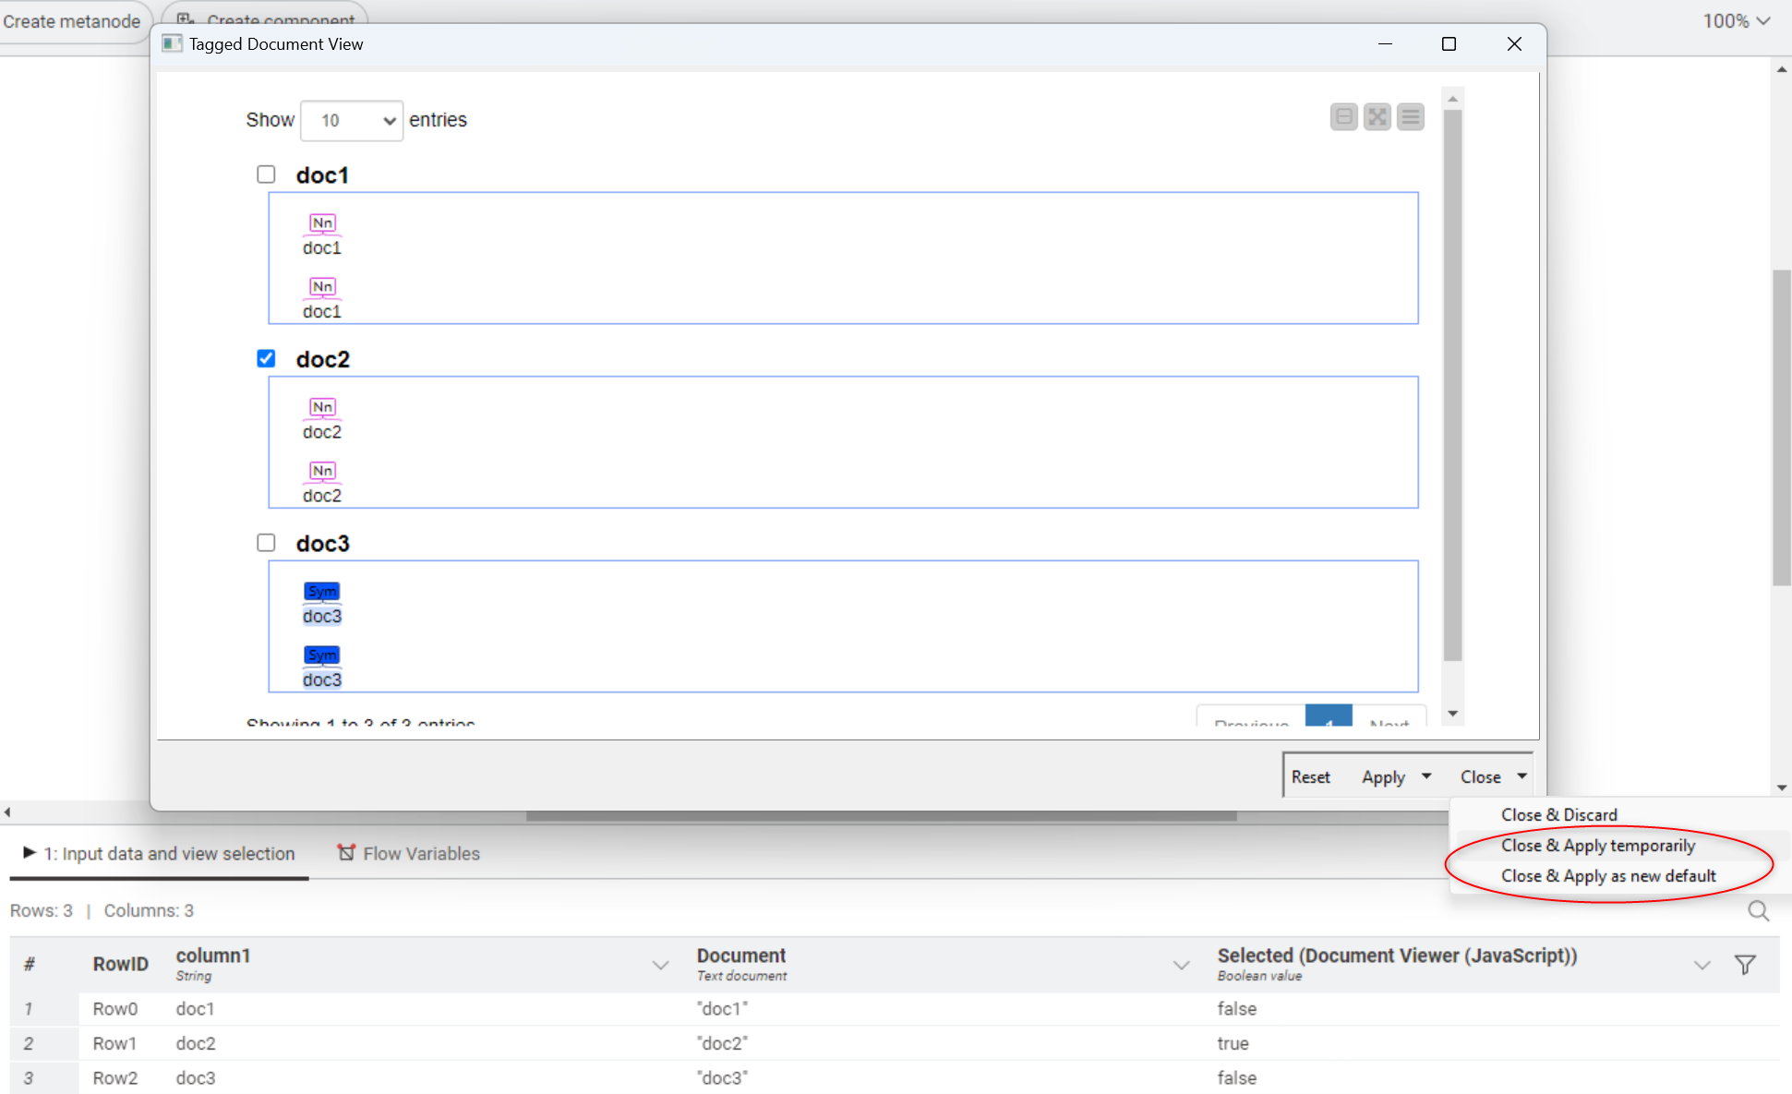
Task: Click the first Nn tag in doc1
Action: [322, 223]
